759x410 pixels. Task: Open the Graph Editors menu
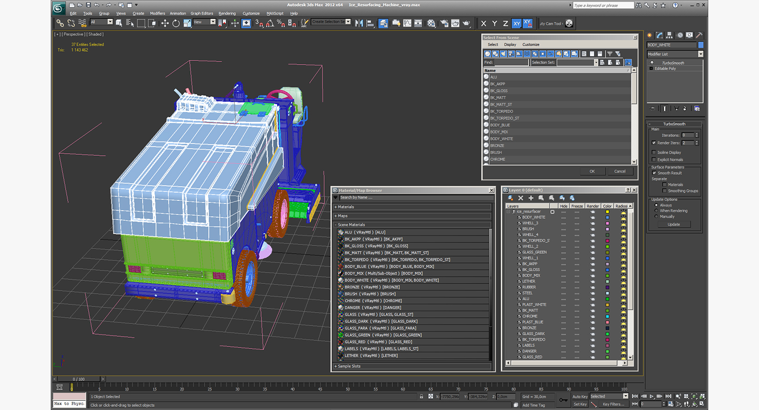202,13
